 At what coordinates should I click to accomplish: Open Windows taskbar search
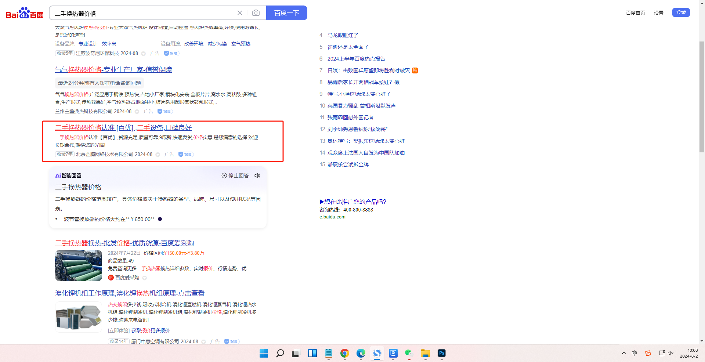click(280, 353)
